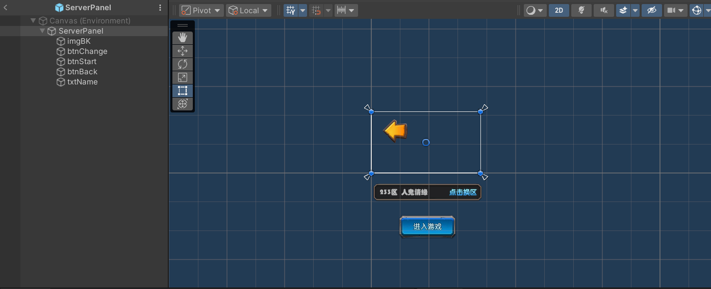
Task: Collapse the ServerPanel tree node
Action: coord(42,31)
